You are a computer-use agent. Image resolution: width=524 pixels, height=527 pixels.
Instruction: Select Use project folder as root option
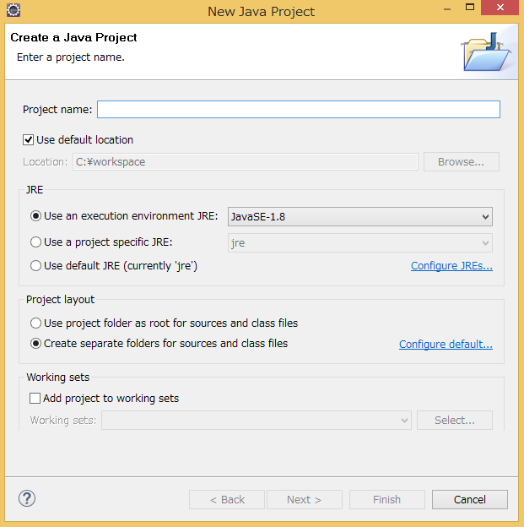coord(35,323)
